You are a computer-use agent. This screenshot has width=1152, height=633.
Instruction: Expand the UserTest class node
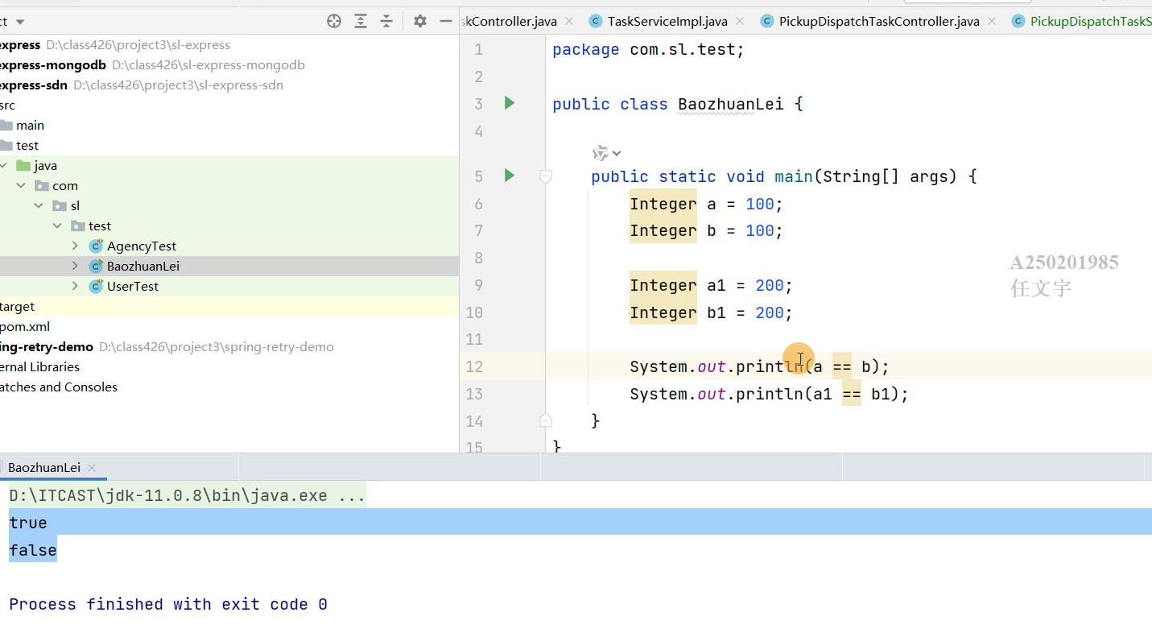[x=75, y=286]
